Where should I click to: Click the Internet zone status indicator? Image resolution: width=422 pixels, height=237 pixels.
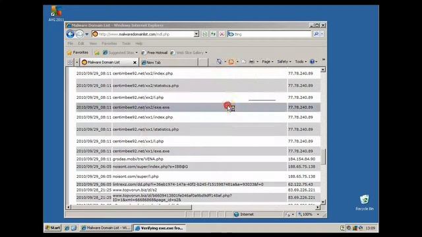244,214
